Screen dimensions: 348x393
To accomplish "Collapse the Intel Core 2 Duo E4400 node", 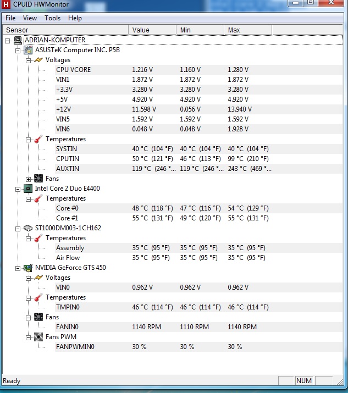I will pyautogui.click(x=18, y=189).
